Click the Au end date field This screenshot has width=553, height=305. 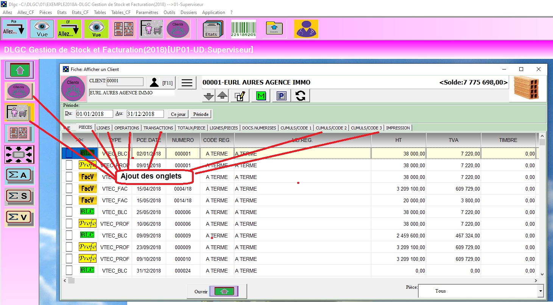(x=145, y=114)
